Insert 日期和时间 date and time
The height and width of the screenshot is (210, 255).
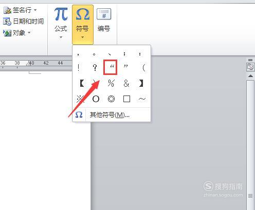tap(24, 22)
